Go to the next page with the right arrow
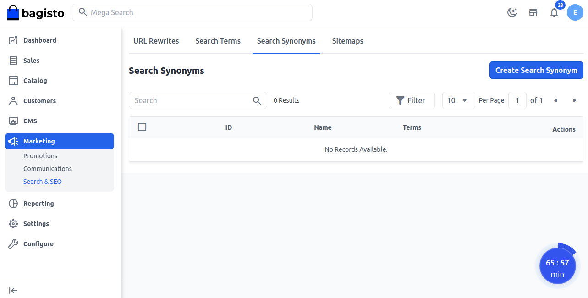 point(575,100)
